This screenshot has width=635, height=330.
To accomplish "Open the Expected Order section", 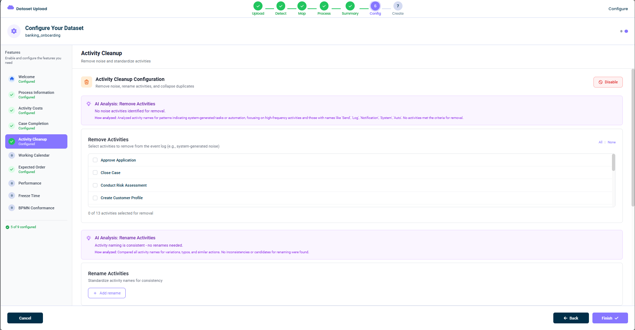I will tap(36, 169).
